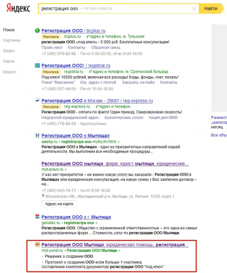Open the Прайс-лист sitelink
The image size is (227, 273).
click(x=52, y=47)
